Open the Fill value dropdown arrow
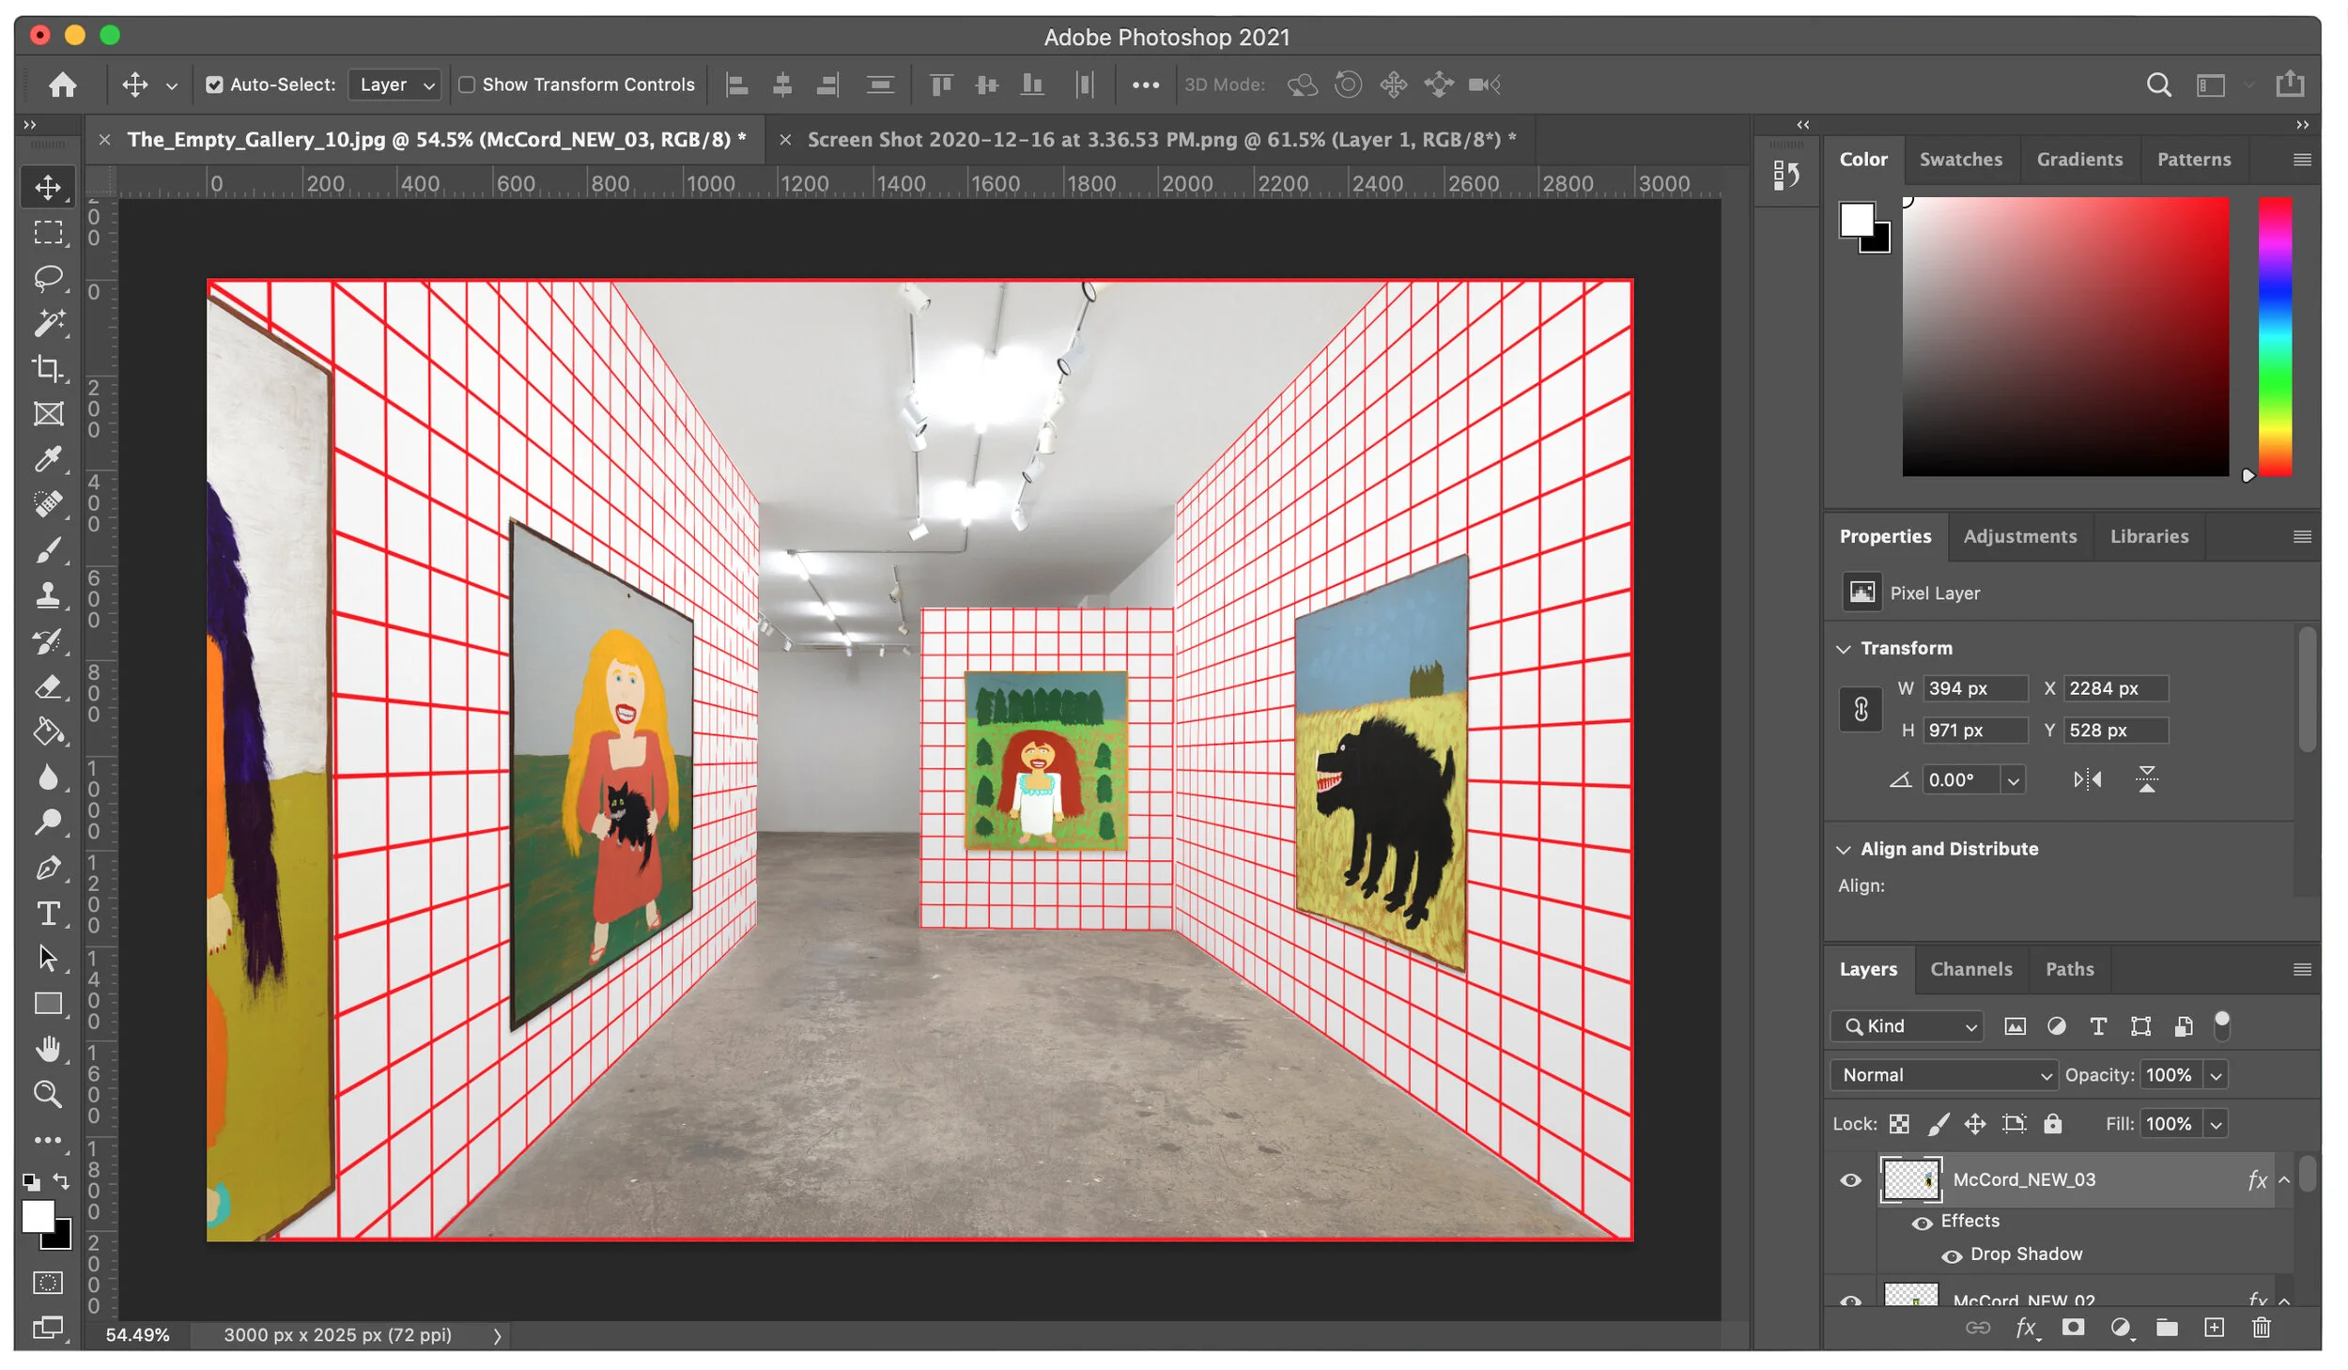This screenshot has width=2348, height=1370. point(2216,1125)
